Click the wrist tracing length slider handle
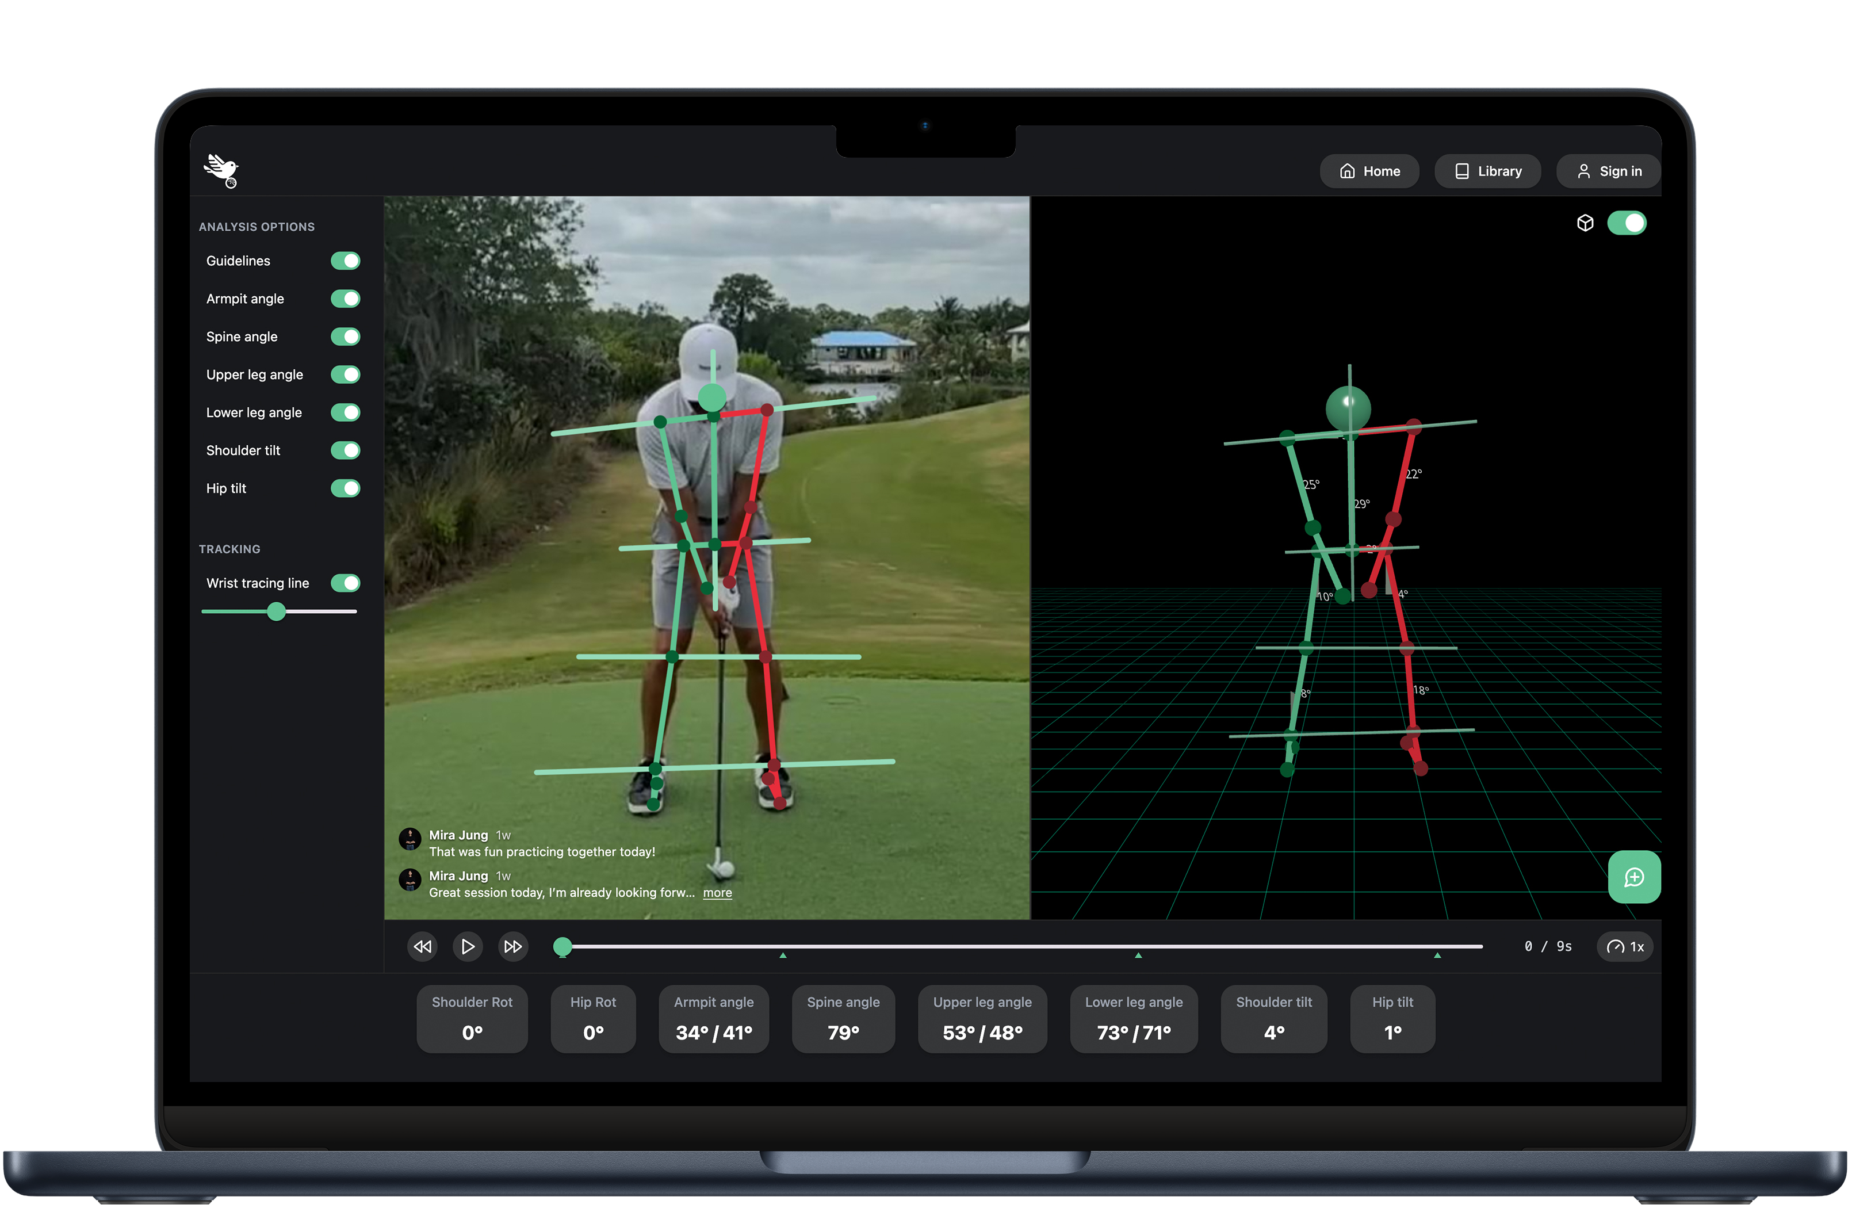Viewport: 1852px width, 1208px height. pos(276,612)
